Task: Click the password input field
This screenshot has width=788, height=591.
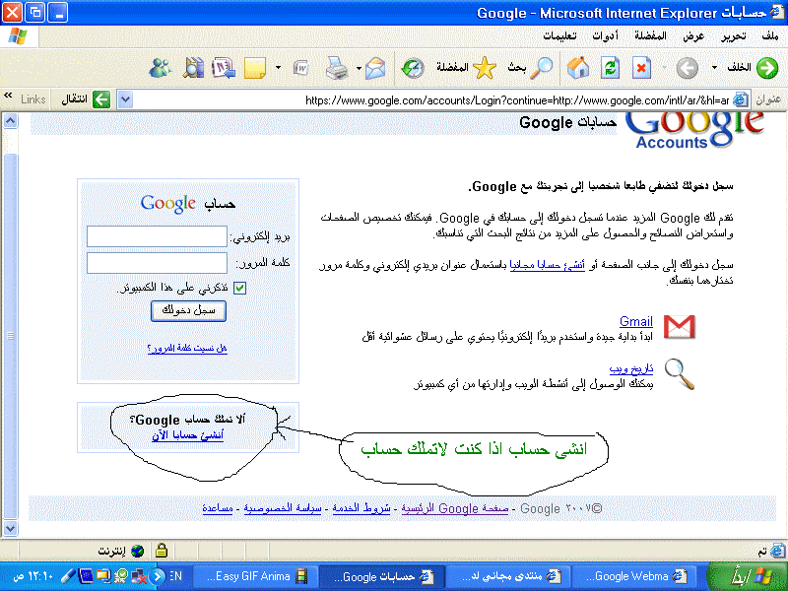Action: [x=157, y=263]
